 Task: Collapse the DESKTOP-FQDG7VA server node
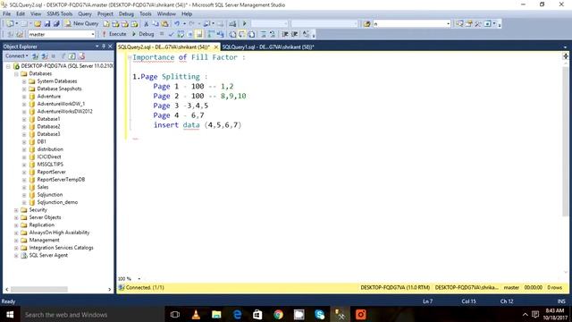[x=8, y=66]
